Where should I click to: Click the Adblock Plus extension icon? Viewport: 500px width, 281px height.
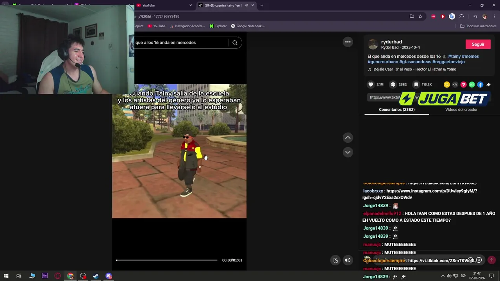[433, 16]
